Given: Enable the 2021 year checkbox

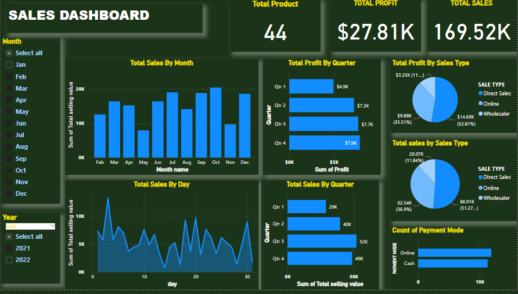Looking at the screenshot, I should point(9,249).
